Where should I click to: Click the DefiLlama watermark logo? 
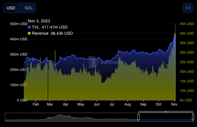[93, 62]
